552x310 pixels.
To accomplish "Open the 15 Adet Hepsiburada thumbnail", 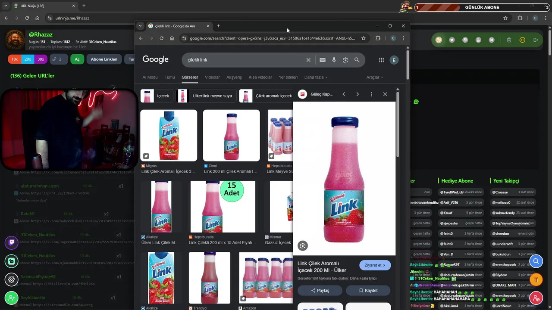I will coord(223,207).
